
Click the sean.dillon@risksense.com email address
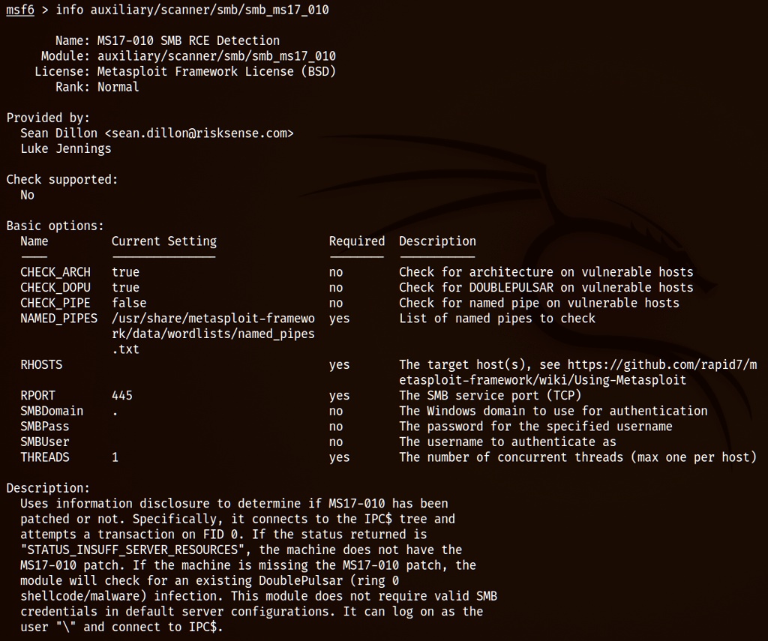(199, 133)
